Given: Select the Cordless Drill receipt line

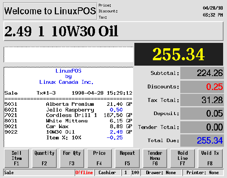Looking at the screenshot, I should [x=68, y=115].
